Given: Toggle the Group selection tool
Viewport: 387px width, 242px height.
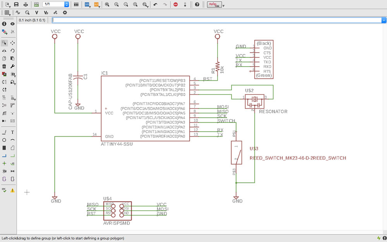Looking at the screenshot, I should [4, 43].
